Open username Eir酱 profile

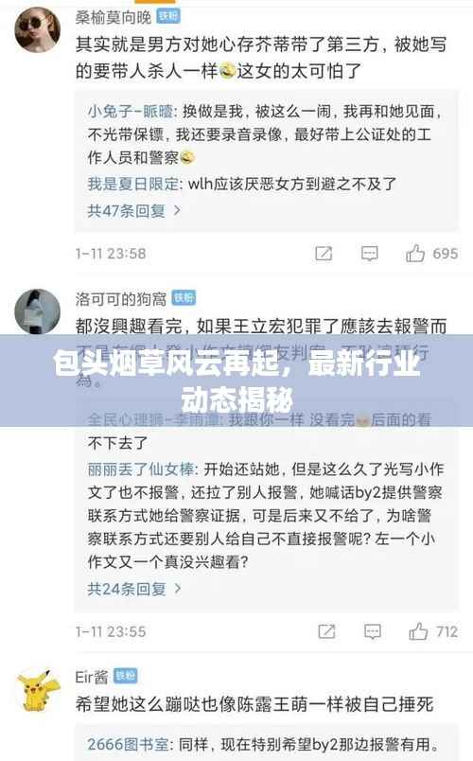coord(92,676)
